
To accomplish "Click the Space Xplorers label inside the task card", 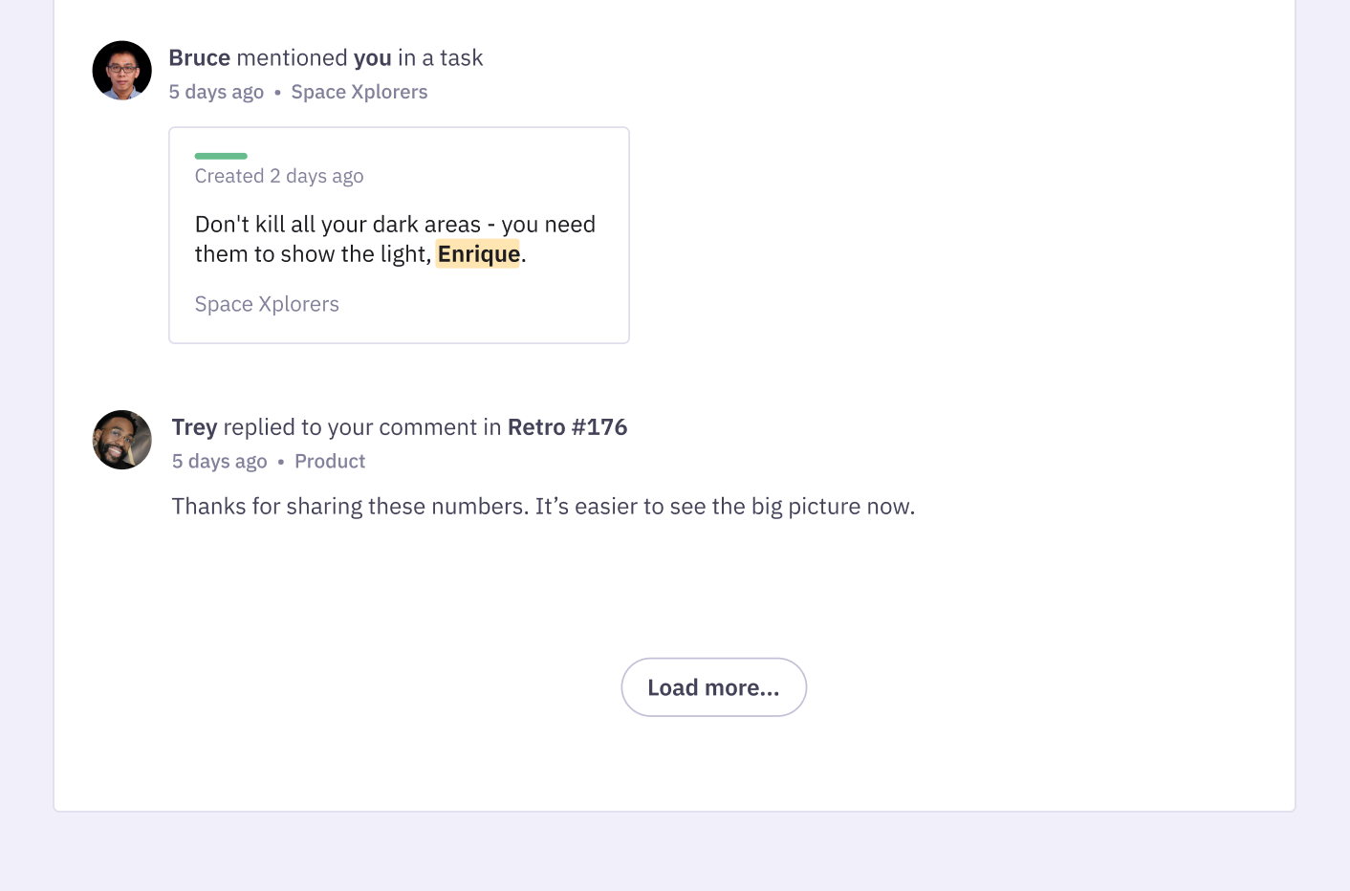I will click(x=267, y=303).
